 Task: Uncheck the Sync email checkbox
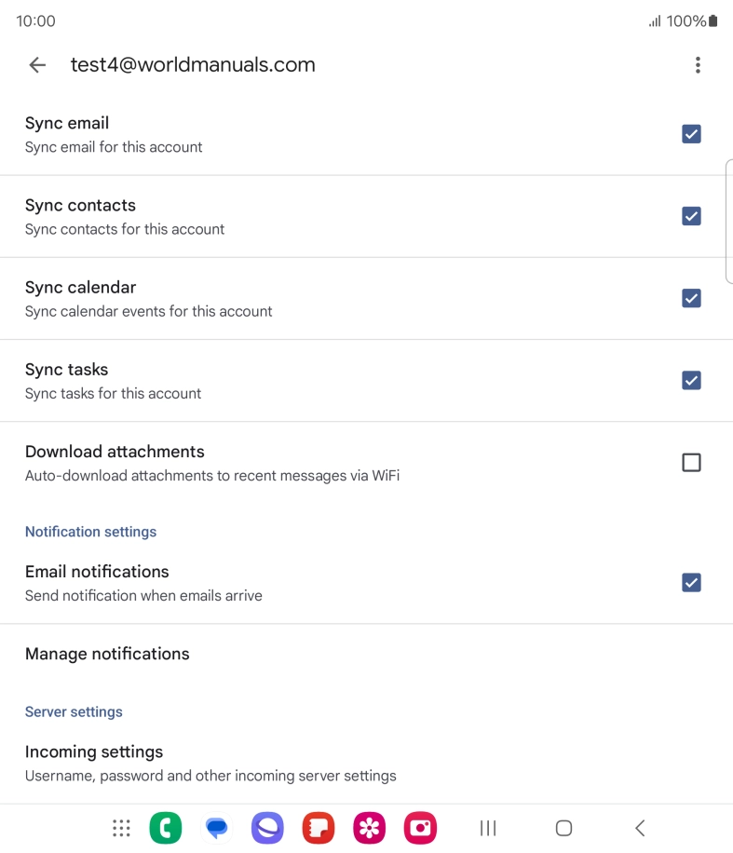click(691, 134)
